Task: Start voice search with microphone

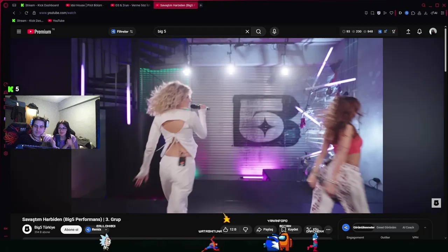Action: pyautogui.click(x=274, y=31)
